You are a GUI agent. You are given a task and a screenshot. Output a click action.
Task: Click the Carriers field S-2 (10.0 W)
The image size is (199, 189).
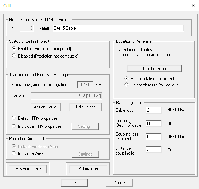point(66,96)
